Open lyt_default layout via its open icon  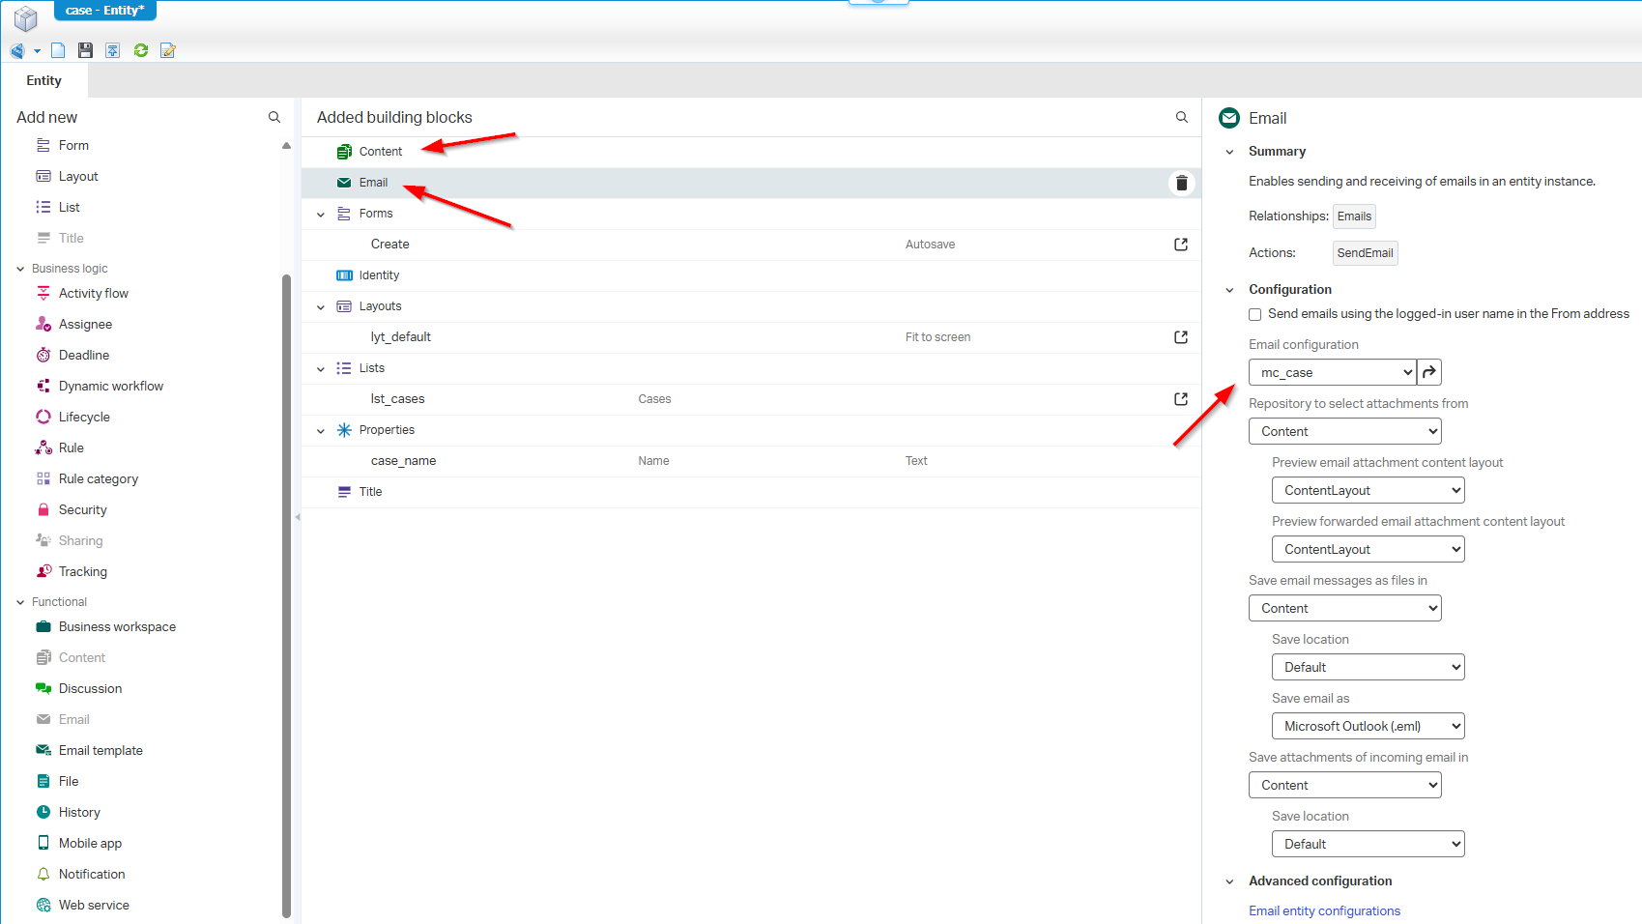pyautogui.click(x=1181, y=337)
